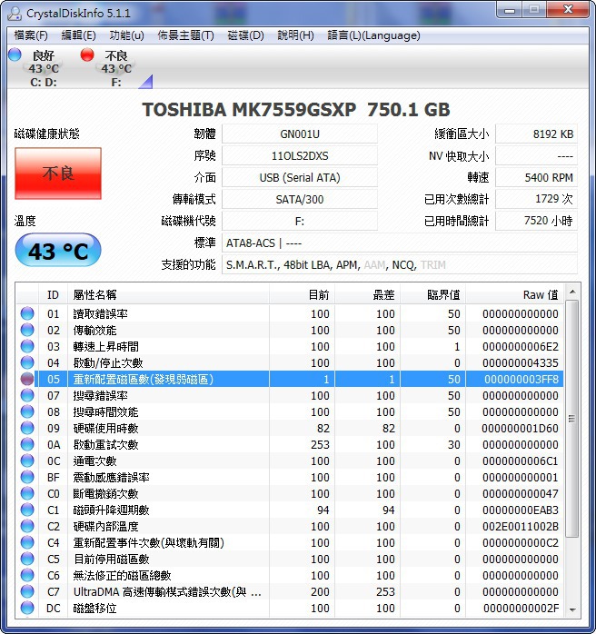
Task: Click the CrystalDiskInfo title bar app icon
Action: tap(15, 13)
